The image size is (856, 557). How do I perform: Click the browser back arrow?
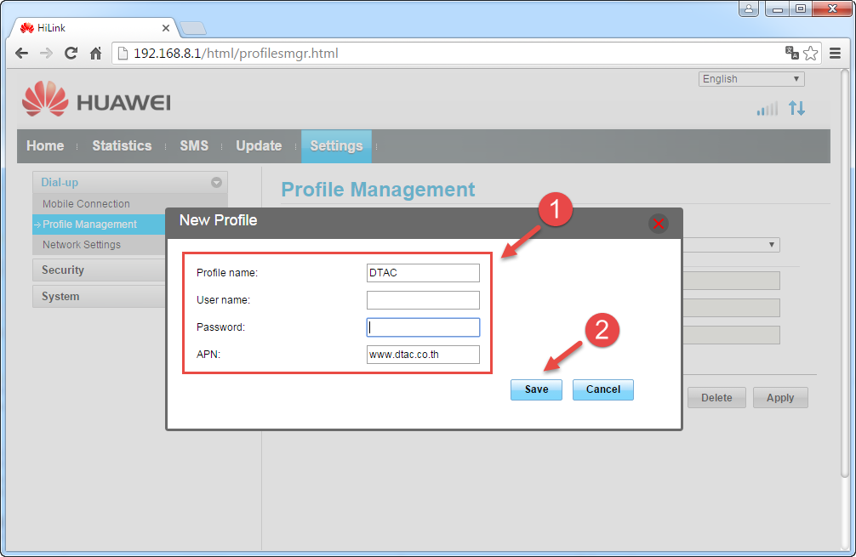pyautogui.click(x=22, y=53)
